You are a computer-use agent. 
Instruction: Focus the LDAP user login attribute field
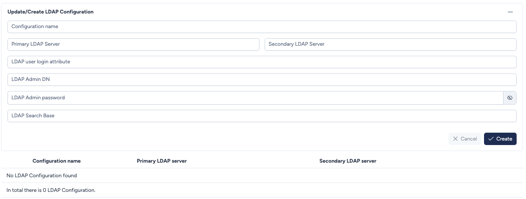(262, 62)
